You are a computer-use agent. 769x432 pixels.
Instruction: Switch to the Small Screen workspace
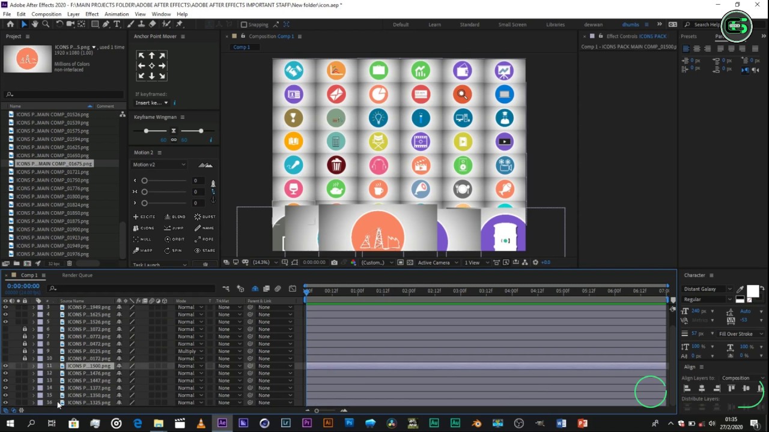pyautogui.click(x=512, y=25)
